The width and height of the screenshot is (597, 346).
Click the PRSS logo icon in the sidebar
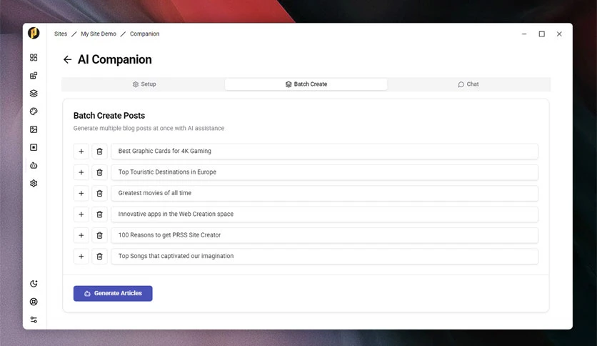[x=34, y=33]
